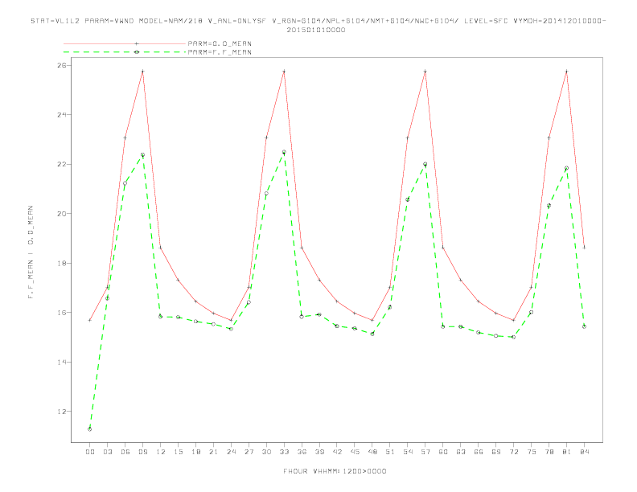Click x-axis tick label 27
Screen dimensions: 637x492
coord(249,452)
